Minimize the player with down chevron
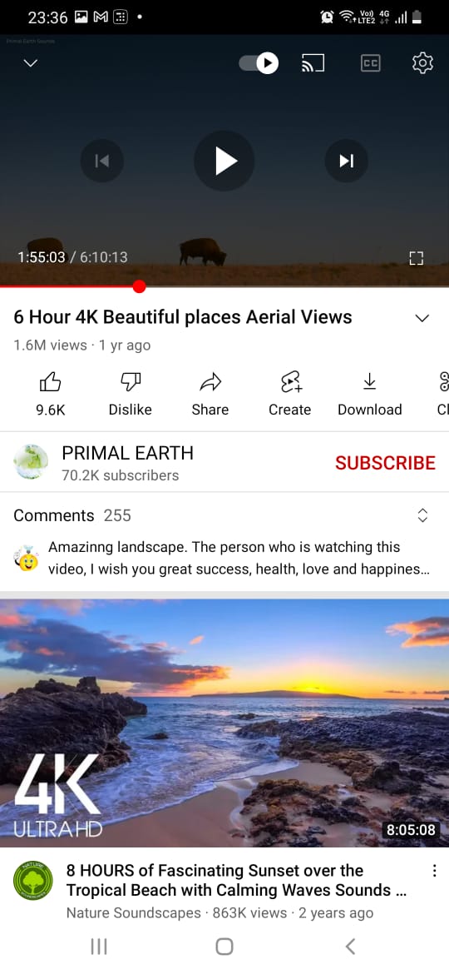 point(31,63)
